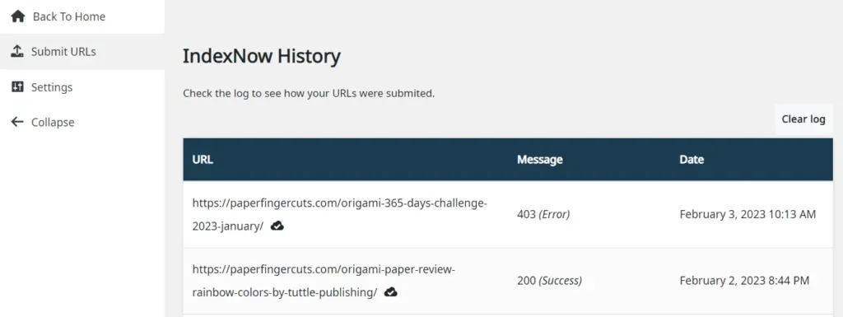This screenshot has width=843, height=317.
Task: Click the February 2, 2023 8:44 PM date
Action: coord(744,281)
